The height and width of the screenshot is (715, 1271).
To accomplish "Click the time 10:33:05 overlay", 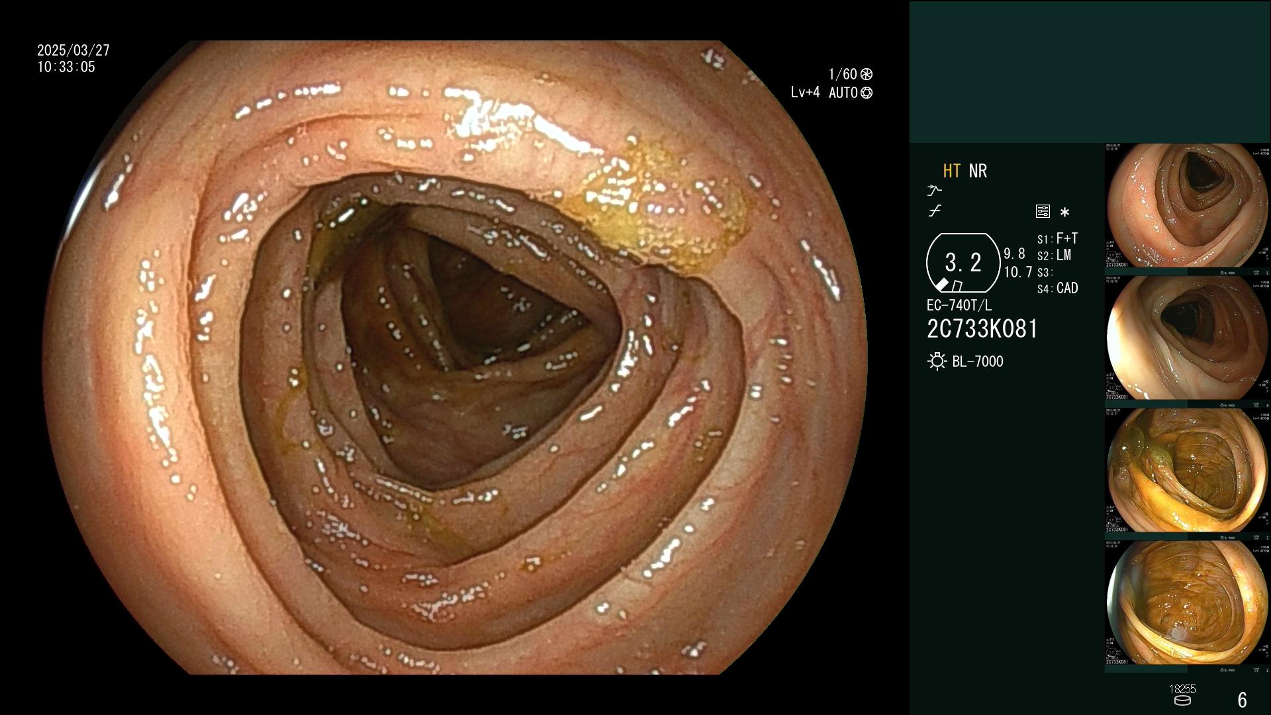I will (66, 67).
